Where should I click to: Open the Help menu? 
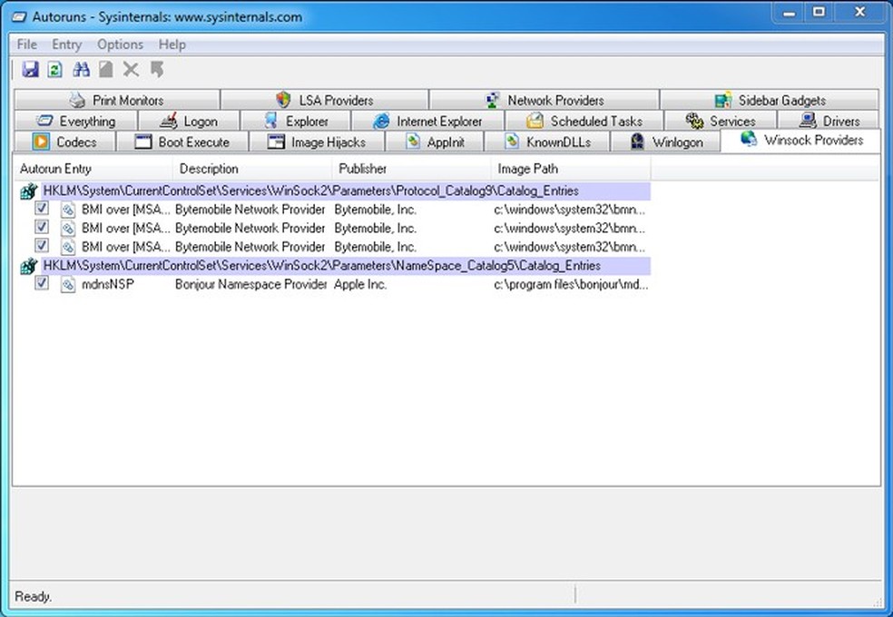(172, 44)
